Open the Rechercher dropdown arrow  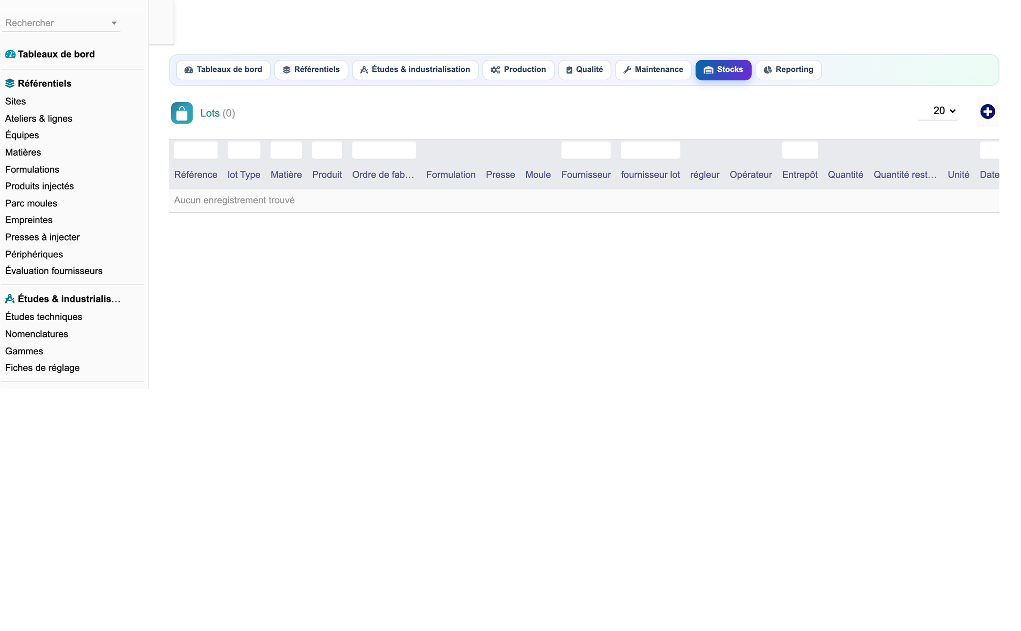click(114, 23)
